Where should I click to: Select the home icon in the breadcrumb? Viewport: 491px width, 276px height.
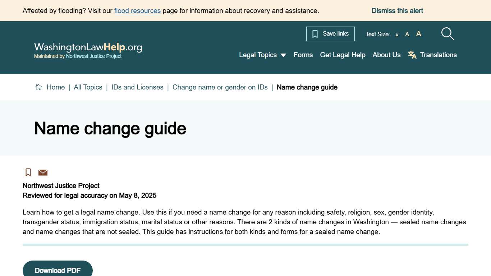click(x=38, y=87)
